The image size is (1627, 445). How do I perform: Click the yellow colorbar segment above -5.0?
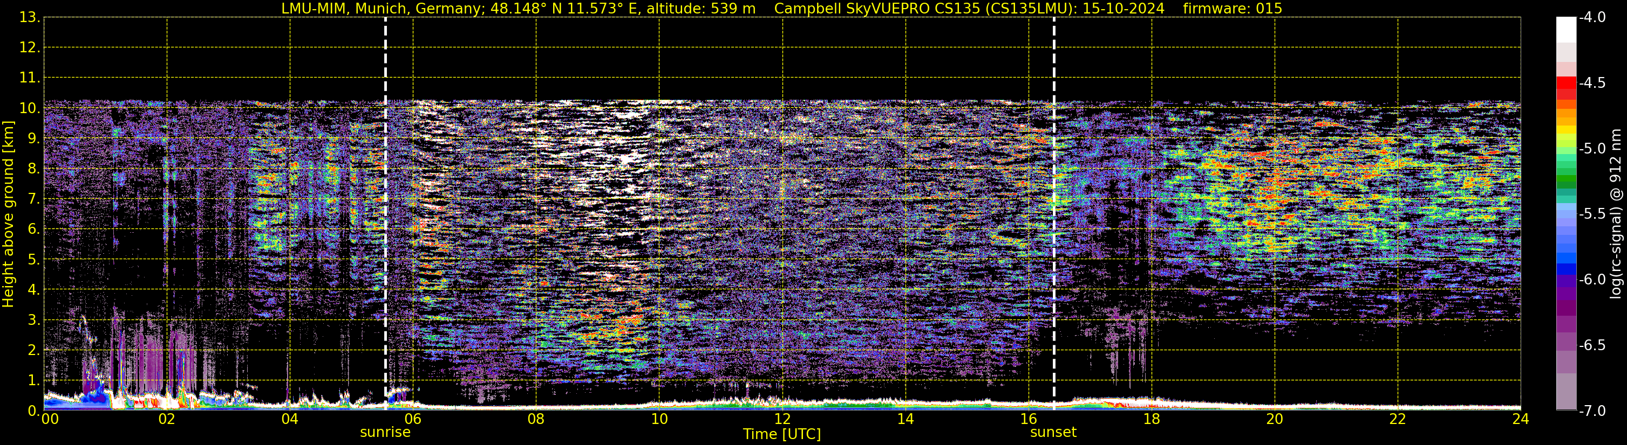tap(1567, 131)
